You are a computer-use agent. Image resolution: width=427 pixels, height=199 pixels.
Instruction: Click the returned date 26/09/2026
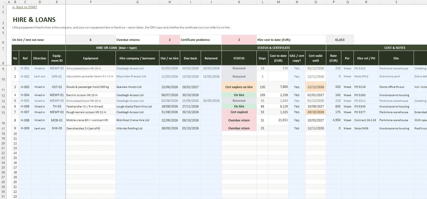[211, 101]
